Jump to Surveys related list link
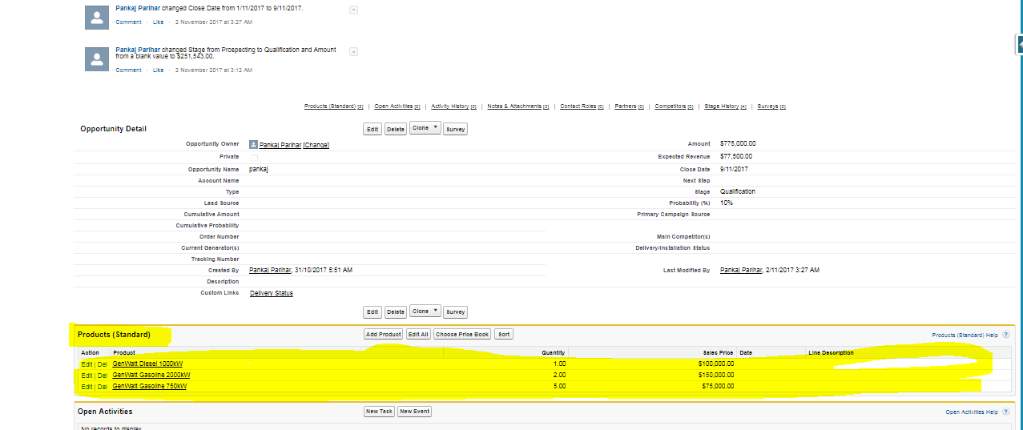The width and height of the screenshot is (1023, 430). tap(771, 106)
